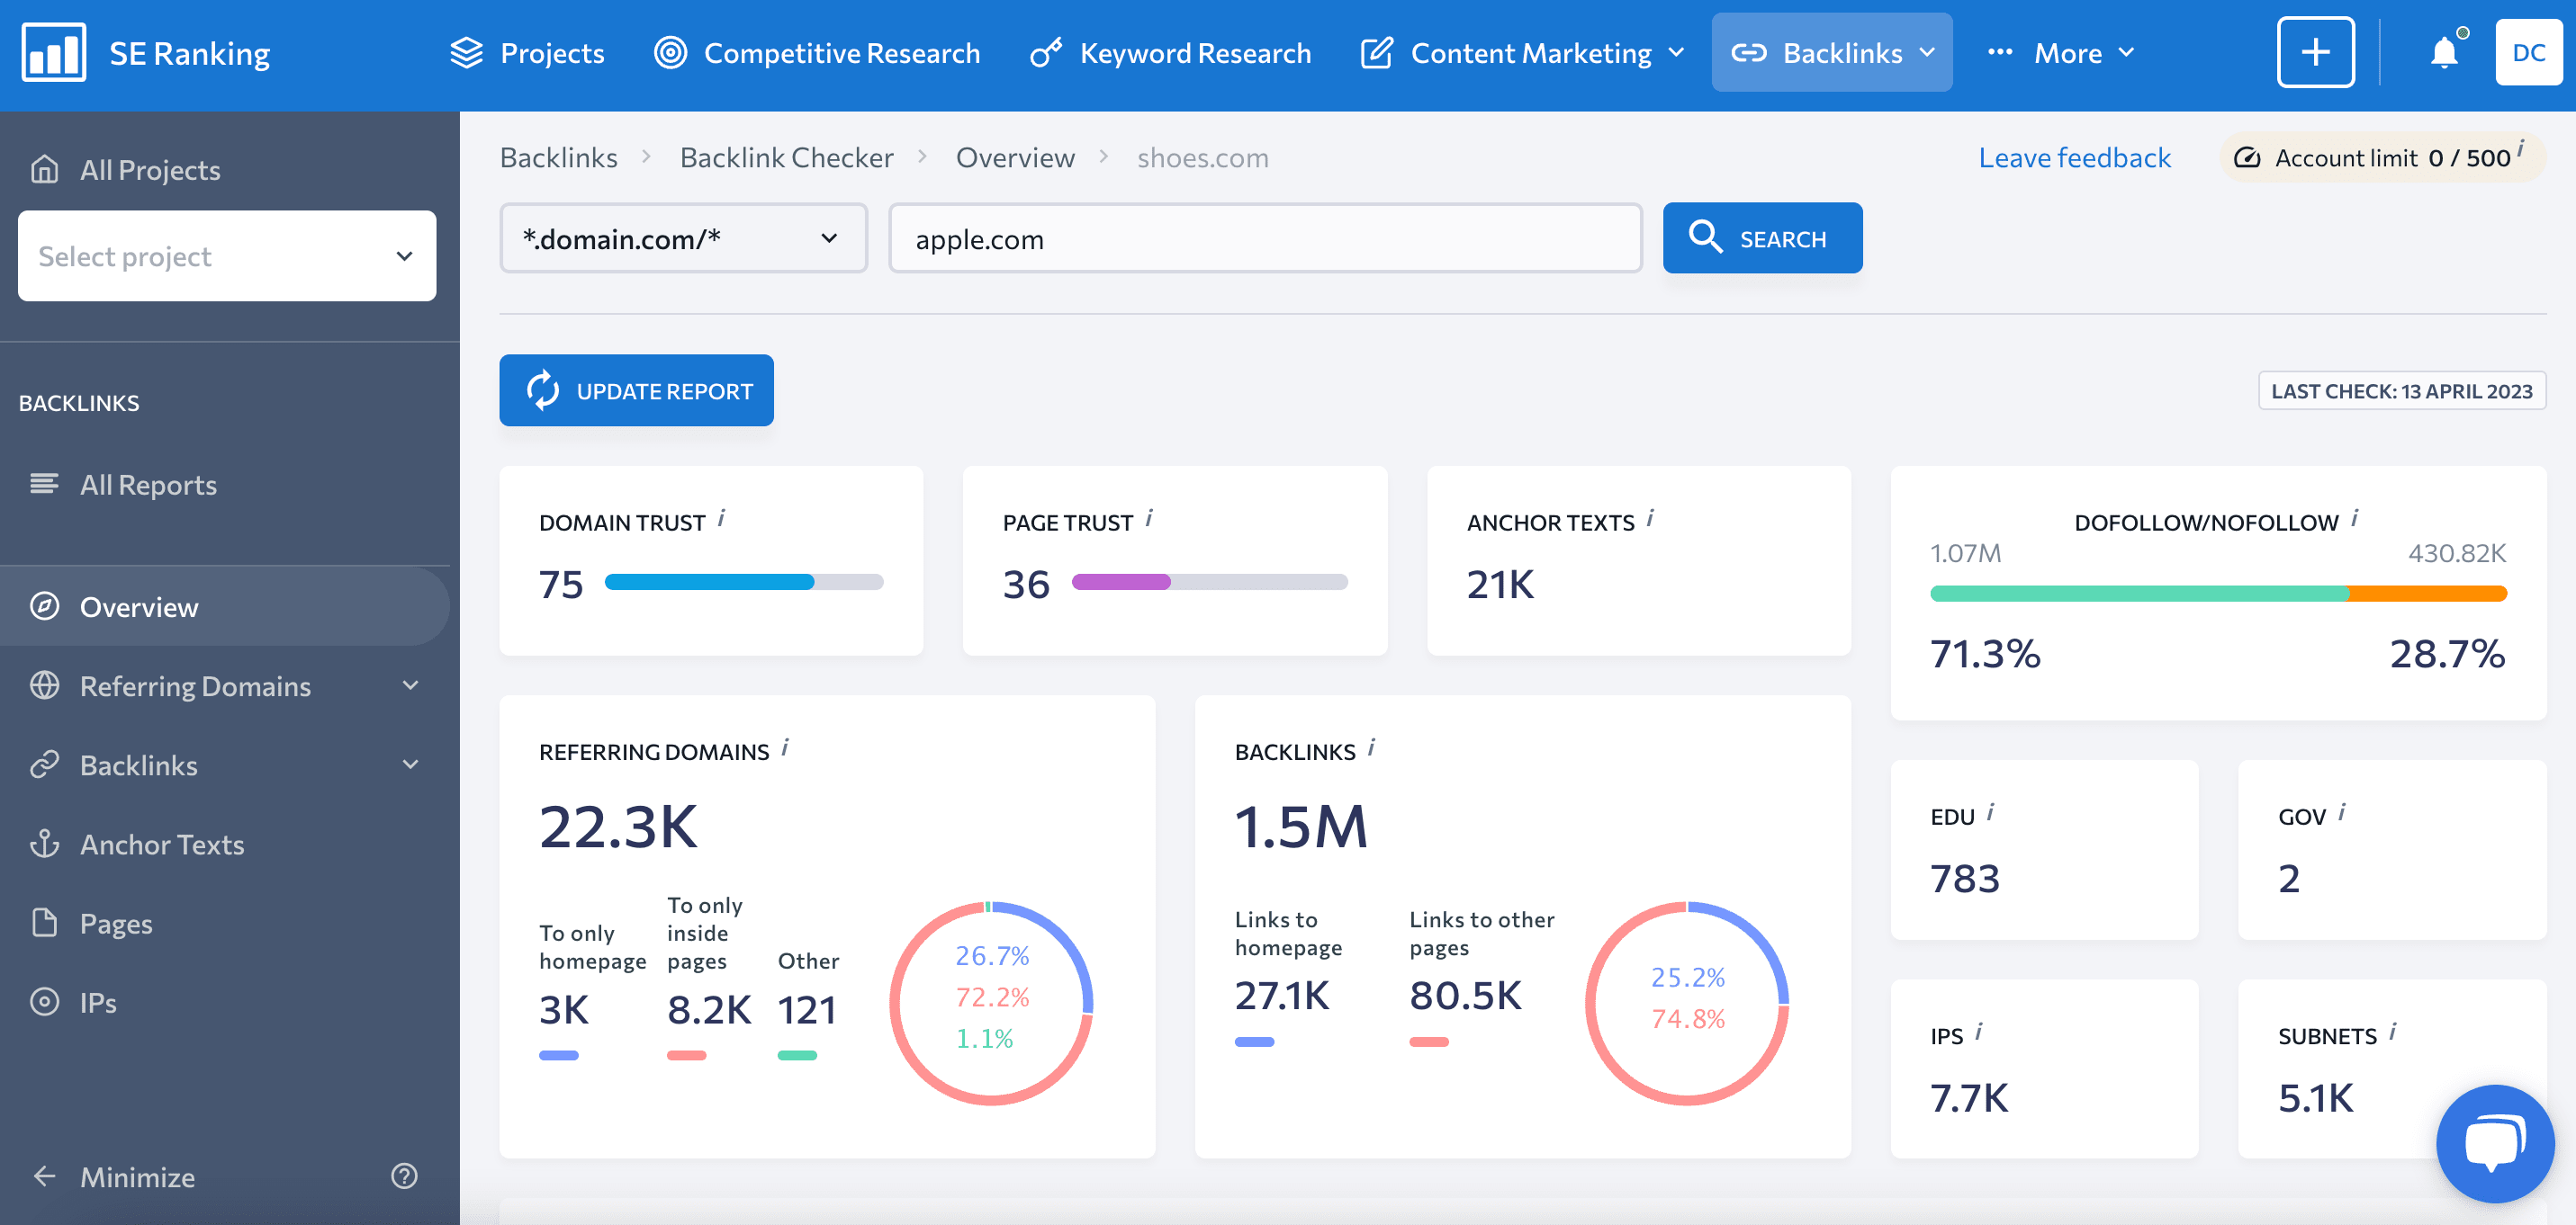Click the Page Trust progress bar
2576x1225 pixels.
[1209, 582]
